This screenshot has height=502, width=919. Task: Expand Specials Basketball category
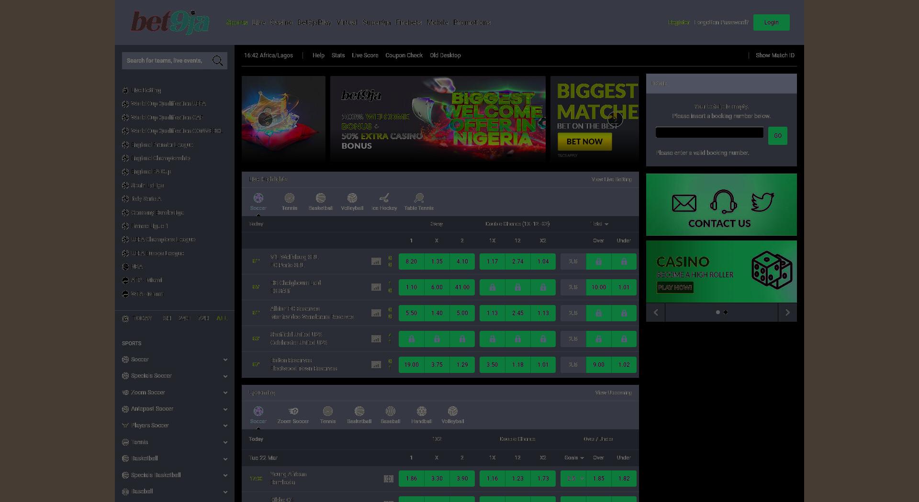tap(175, 475)
